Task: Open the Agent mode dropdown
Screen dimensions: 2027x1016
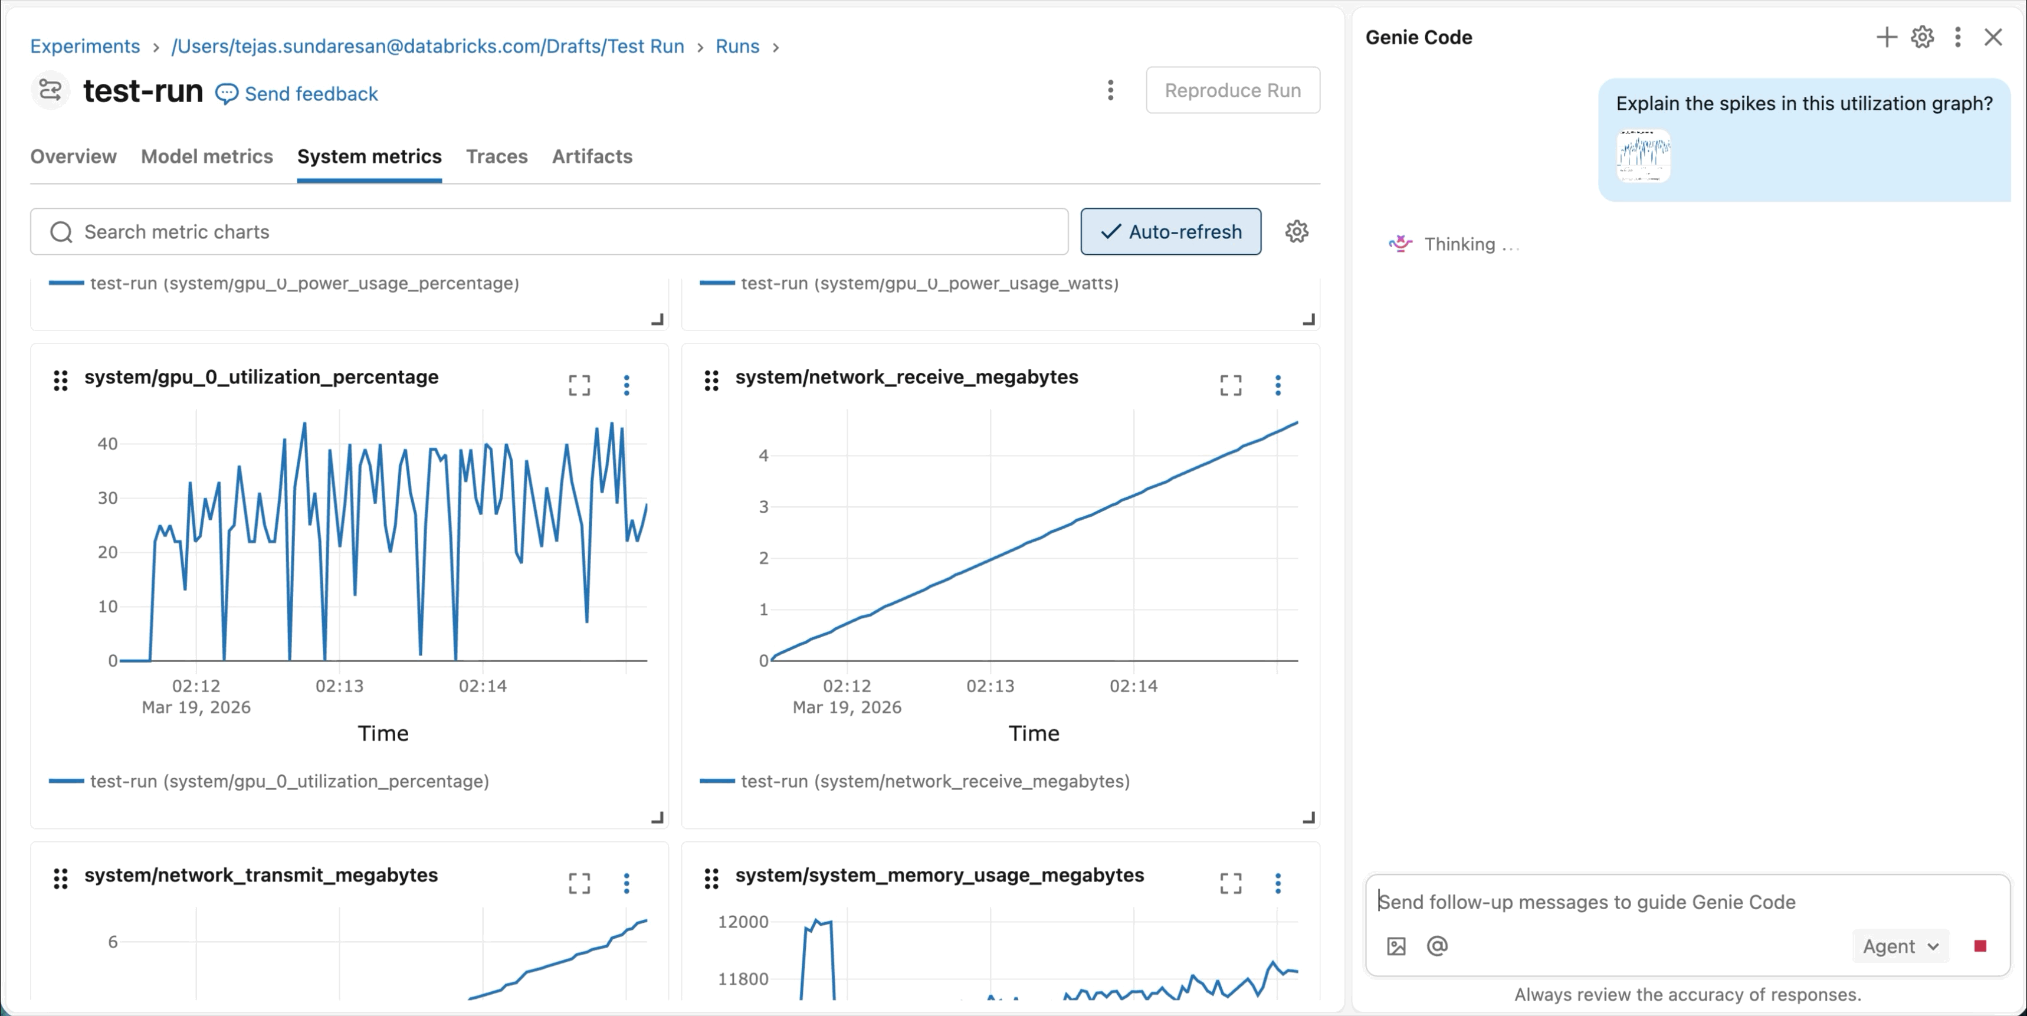Action: pos(1900,946)
